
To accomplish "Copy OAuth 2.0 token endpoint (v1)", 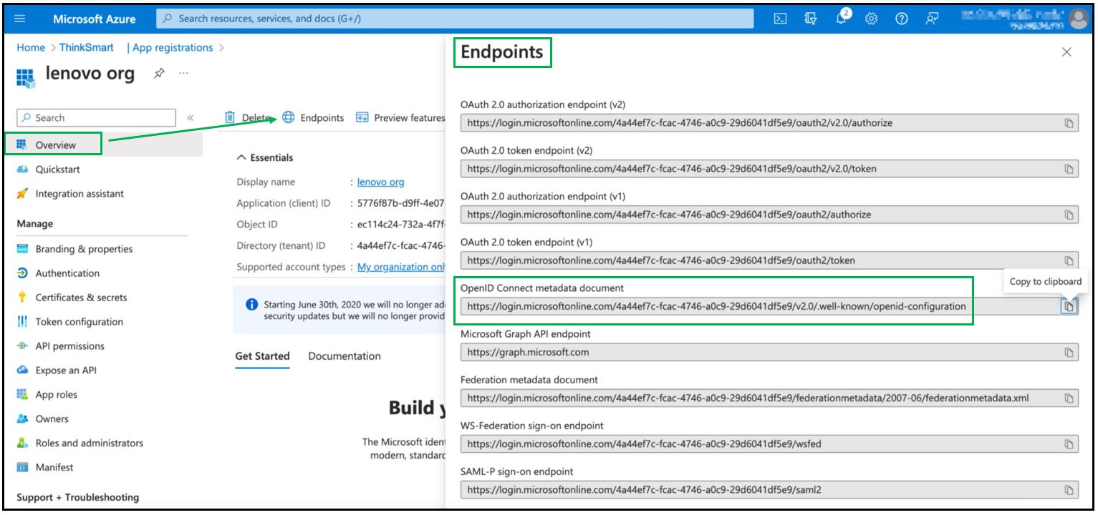I will 1068,260.
